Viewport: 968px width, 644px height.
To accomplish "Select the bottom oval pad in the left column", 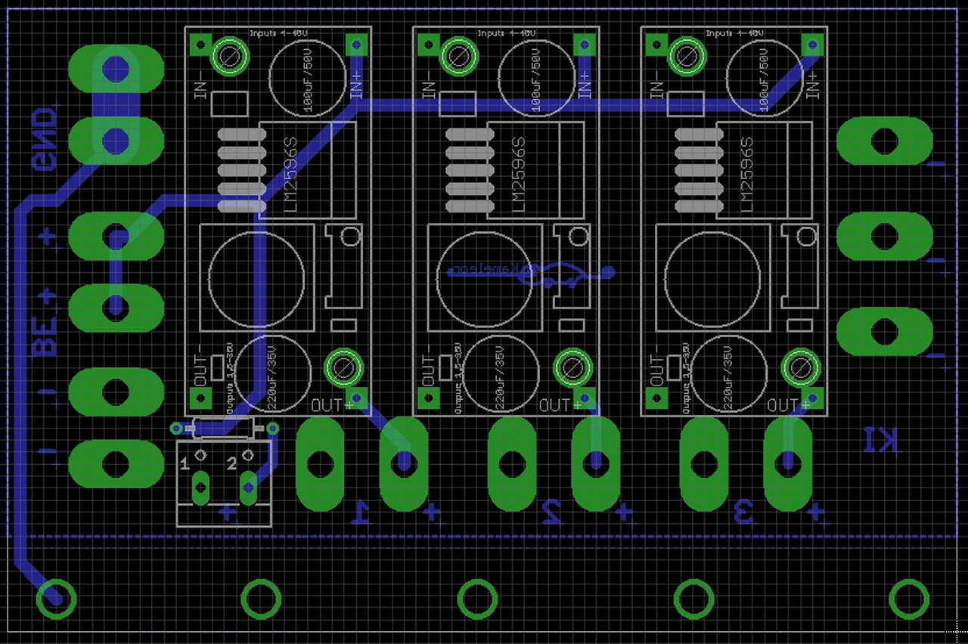I will click(x=116, y=463).
